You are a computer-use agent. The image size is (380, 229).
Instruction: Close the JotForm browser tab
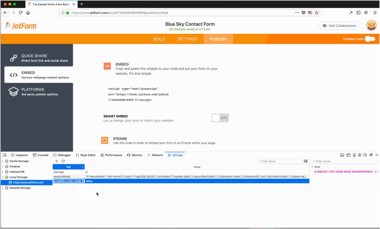point(74,4)
